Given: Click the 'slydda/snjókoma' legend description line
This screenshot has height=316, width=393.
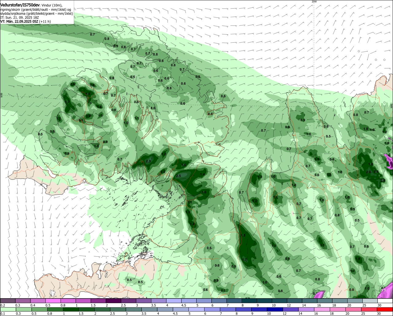Looking at the screenshot, I should pos(36,13).
